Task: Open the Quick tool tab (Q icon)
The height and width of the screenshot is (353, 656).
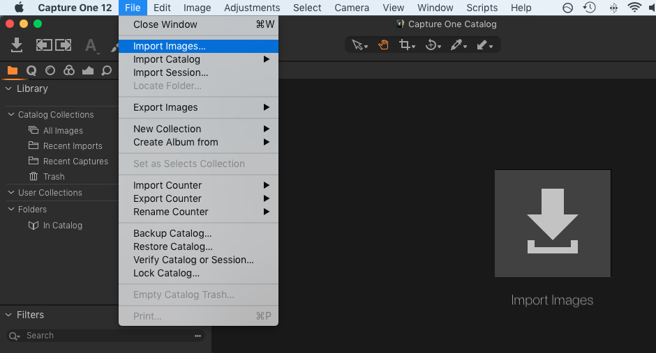Action: coord(31,70)
